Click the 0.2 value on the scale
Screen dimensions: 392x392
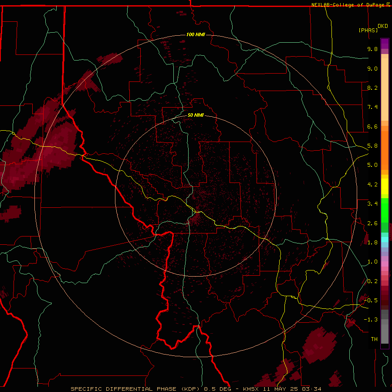pos(372,281)
